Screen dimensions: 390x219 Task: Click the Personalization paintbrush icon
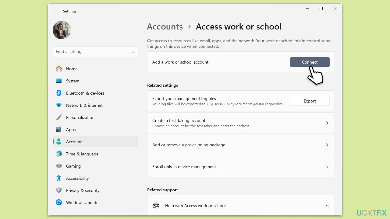[x=59, y=117]
